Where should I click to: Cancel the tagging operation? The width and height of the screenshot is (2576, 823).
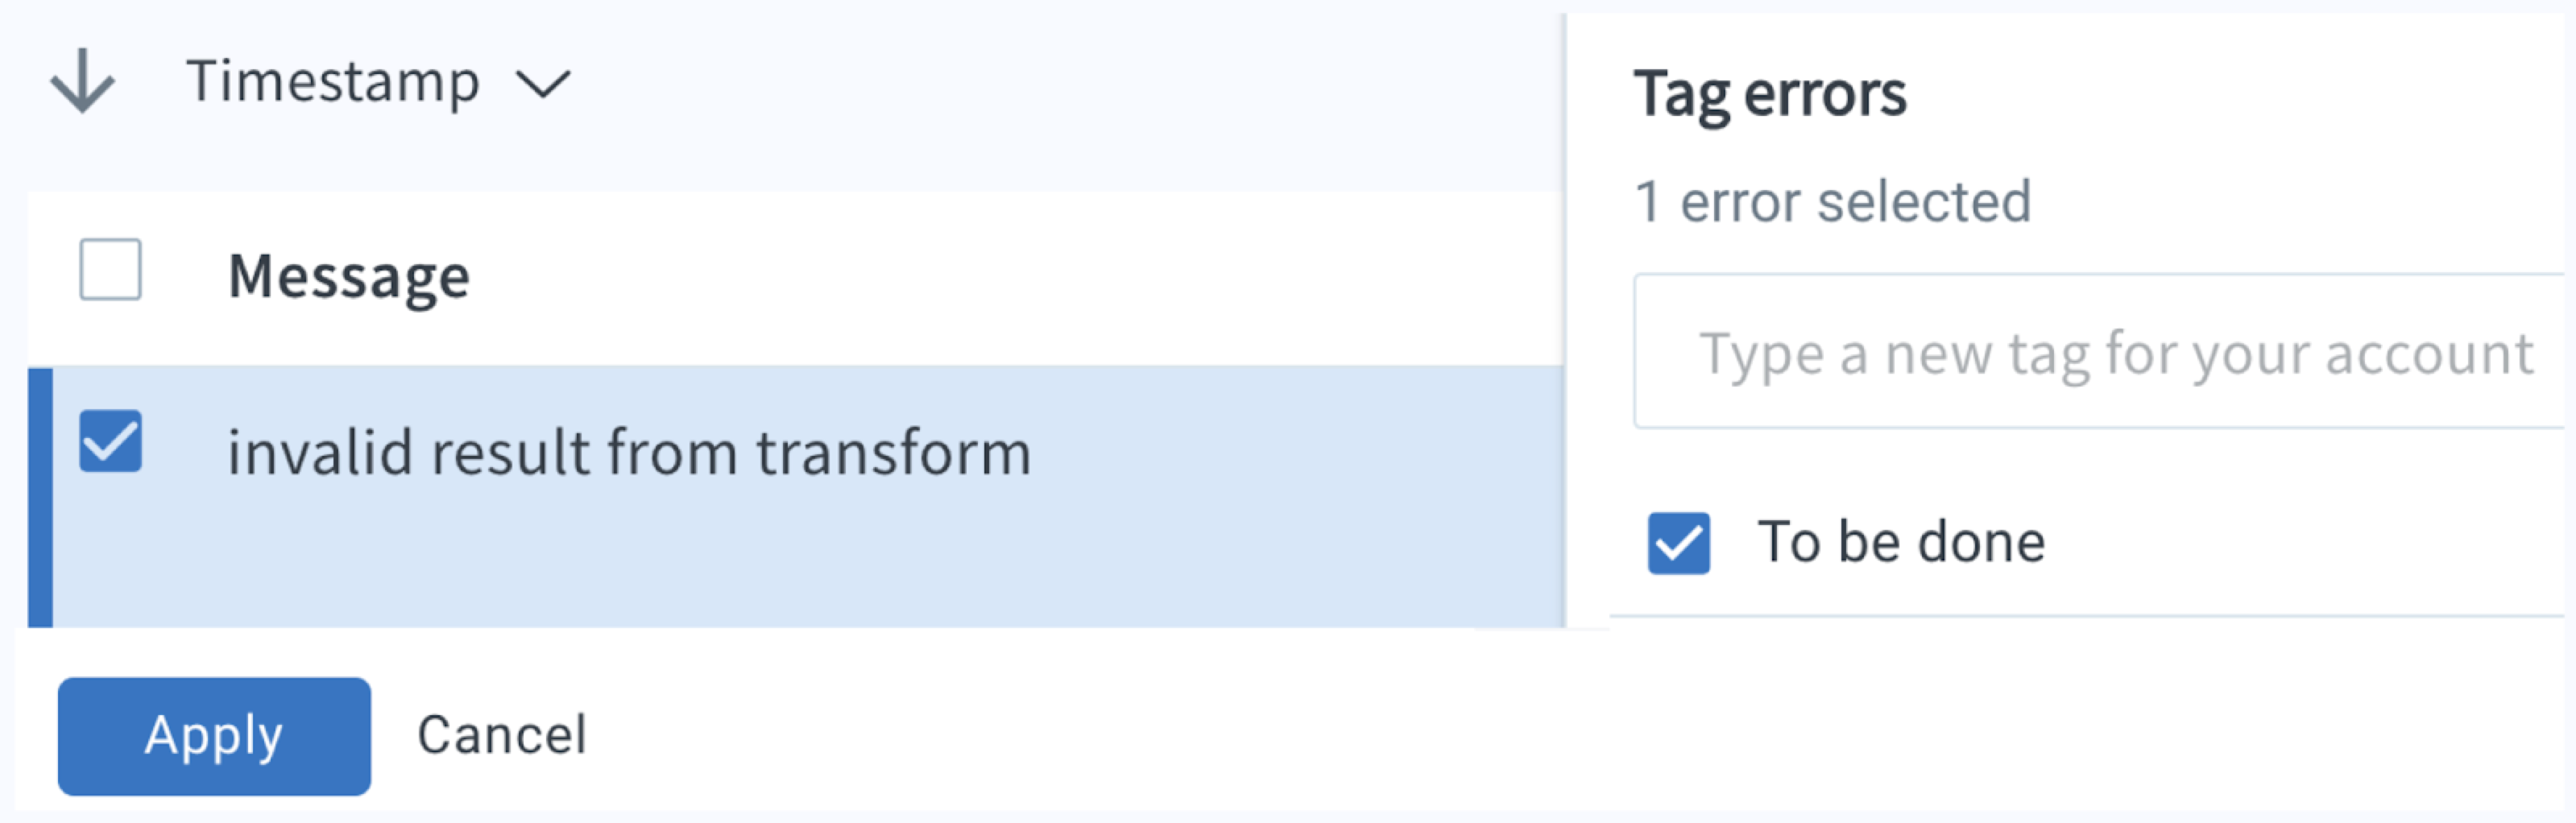[x=504, y=737]
